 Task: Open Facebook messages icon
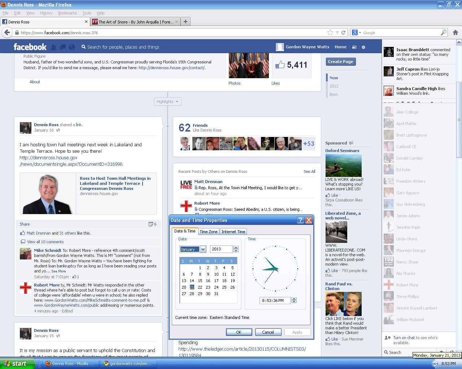point(63,47)
